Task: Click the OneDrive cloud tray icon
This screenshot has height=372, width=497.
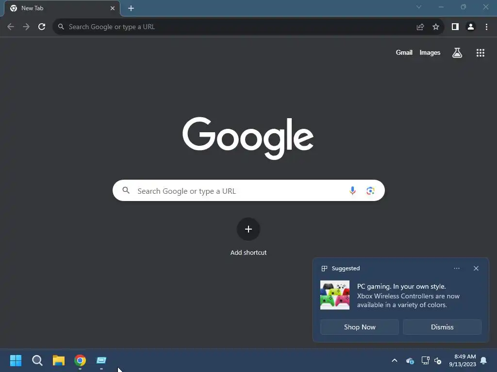Action: (x=410, y=360)
